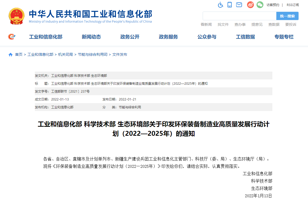Click inside the site search box
The width and height of the screenshot is (308, 202).
click(x=239, y=16)
